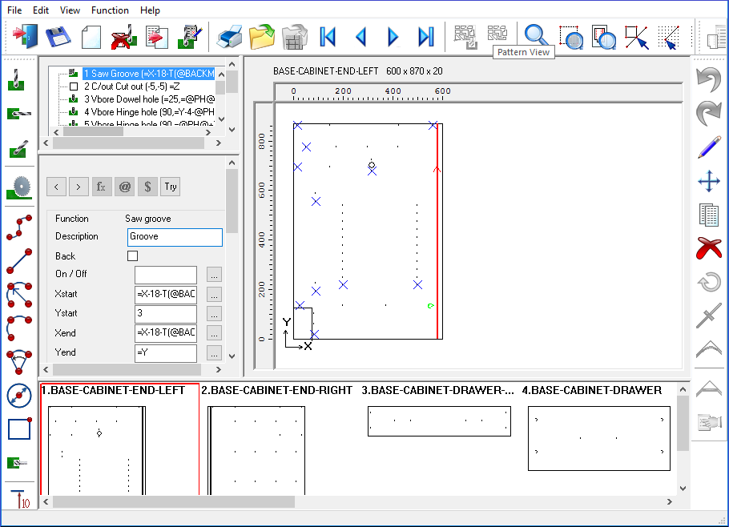Viewport: 729px width, 527px height.
Task: Click operations list down scroll arrow
Action: (x=221, y=119)
